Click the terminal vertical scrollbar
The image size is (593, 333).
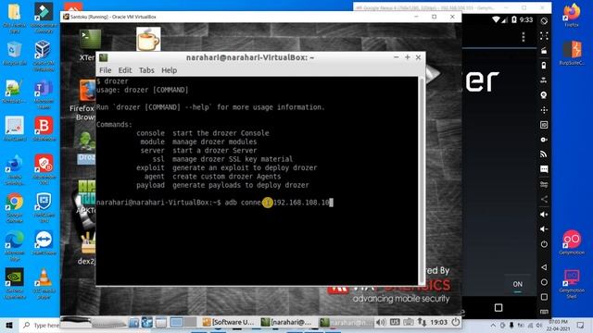click(x=422, y=180)
